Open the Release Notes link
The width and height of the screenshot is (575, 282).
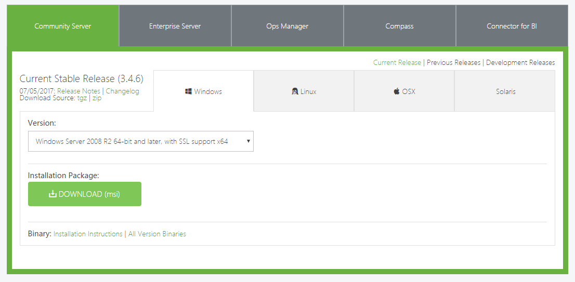[x=79, y=91]
